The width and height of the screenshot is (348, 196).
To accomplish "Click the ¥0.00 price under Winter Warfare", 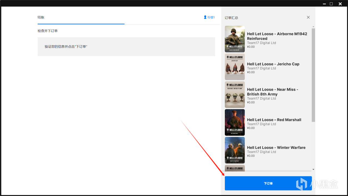I will (251, 156).
